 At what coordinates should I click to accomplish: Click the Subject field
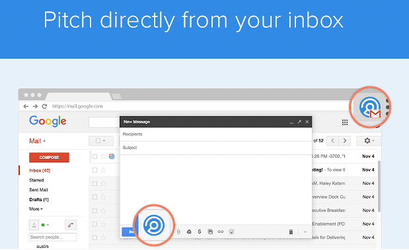[x=215, y=148]
